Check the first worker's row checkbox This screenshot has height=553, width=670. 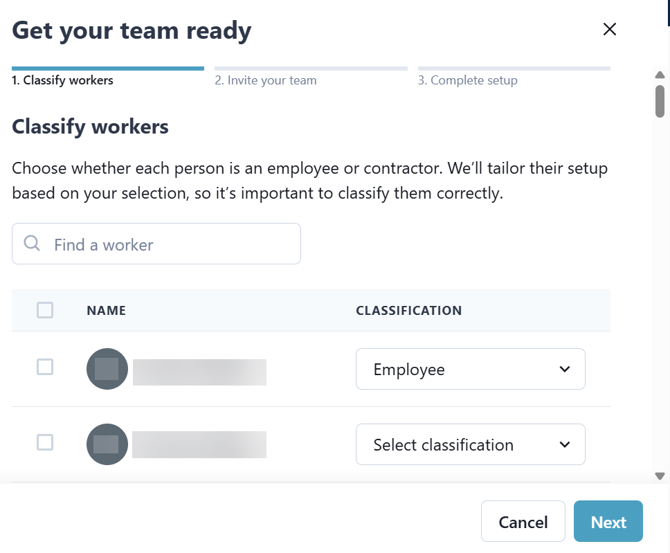pos(45,368)
